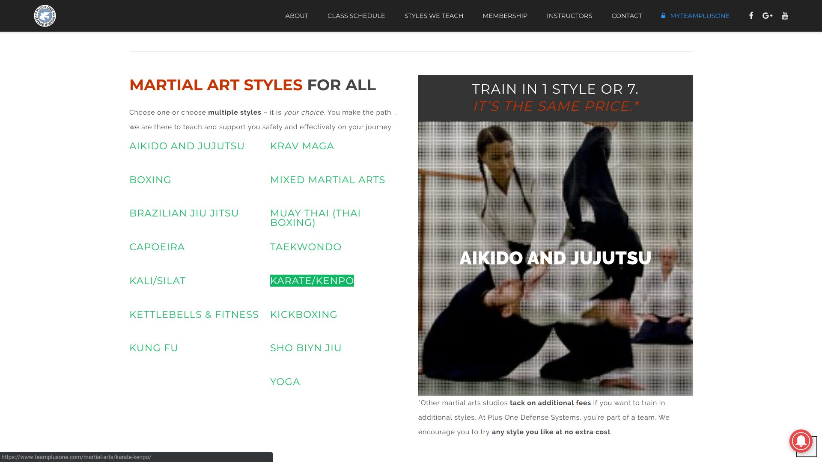Click the MUAY THAI (THAI BOXING) link
822x462 pixels.
pos(315,218)
